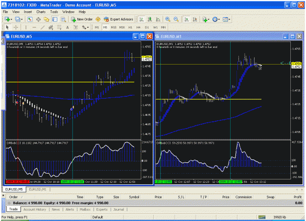Switch to W1 timeframe
Screen dimensions: 306x221
pos(155,27)
